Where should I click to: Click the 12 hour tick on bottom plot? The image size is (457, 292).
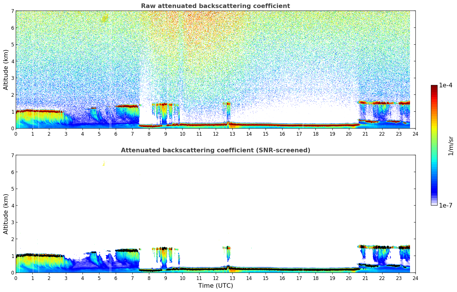point(215,278)
